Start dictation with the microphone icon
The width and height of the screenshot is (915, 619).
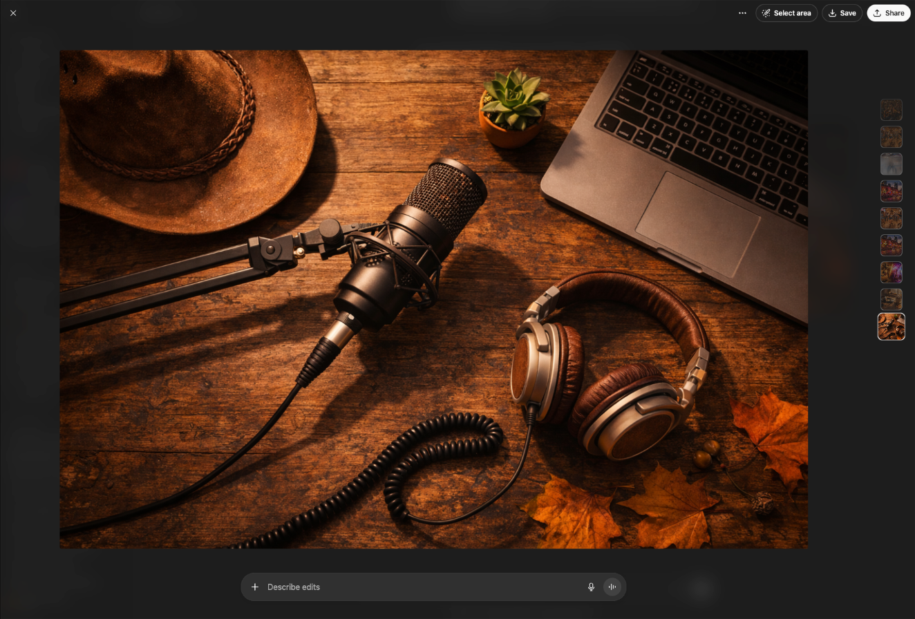(x=591, y=587)
